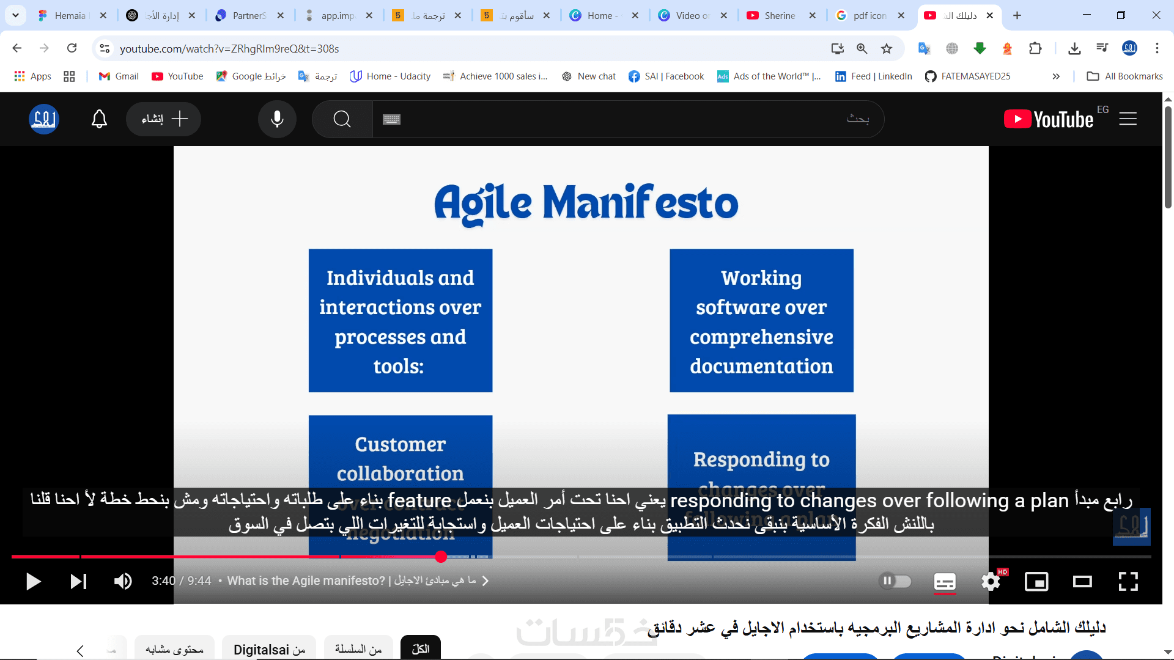Open the on-screen keyboard icon in search bar
This screenshot has width=1174, height=660.
point(391,119)
